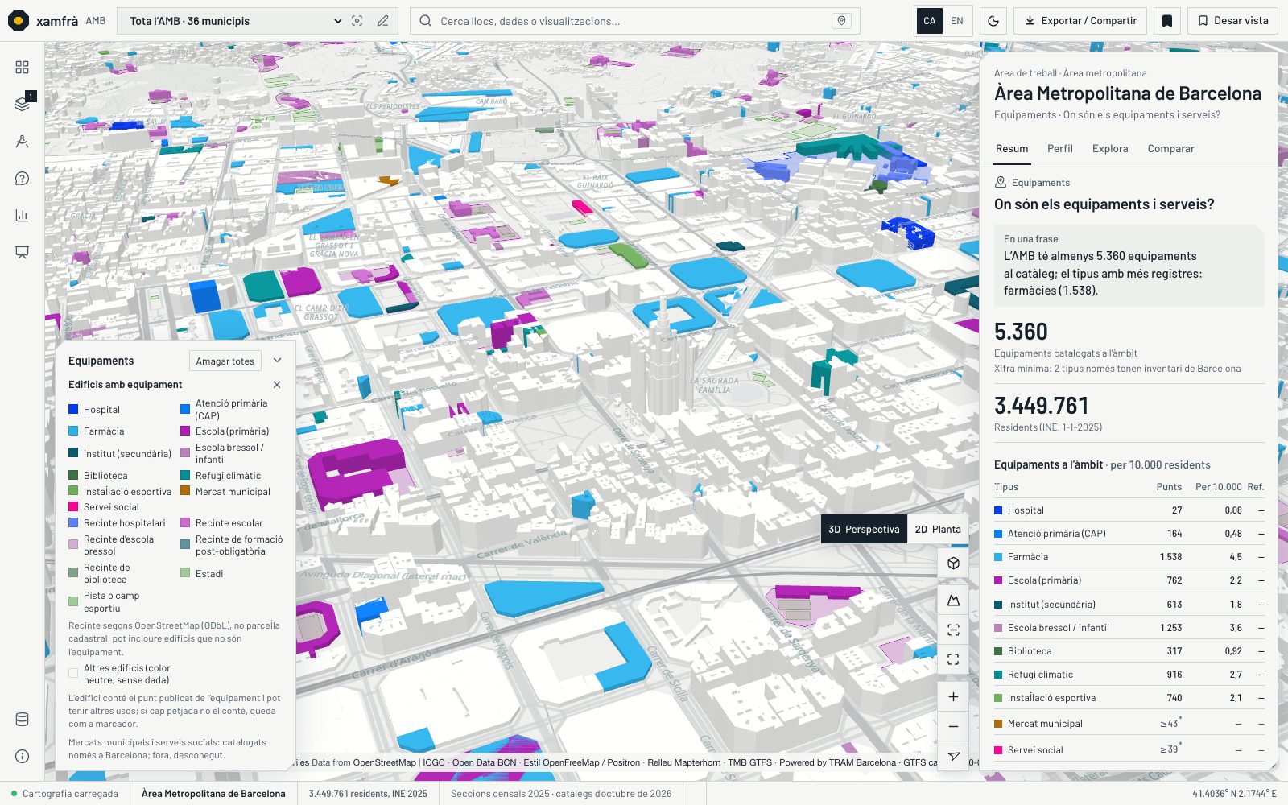The height and width of the screenshot is (805, 1288).
Task: Open the bar chart icon in sidebar
Action: click(22, 215)
